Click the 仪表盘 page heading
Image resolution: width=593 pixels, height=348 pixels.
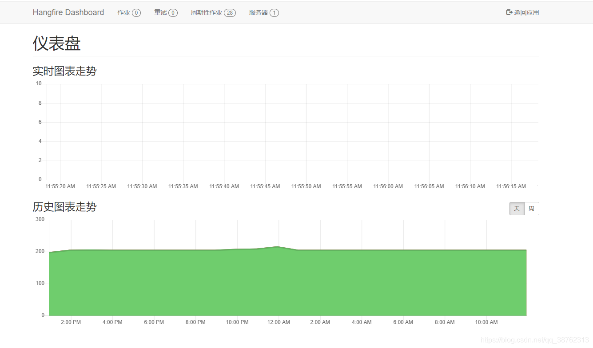(57, 43)
